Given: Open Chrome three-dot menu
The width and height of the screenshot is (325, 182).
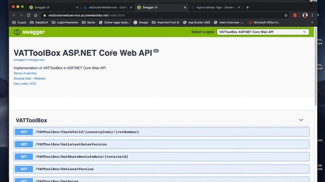Looking at the screenshot, I should pos(312,15).
